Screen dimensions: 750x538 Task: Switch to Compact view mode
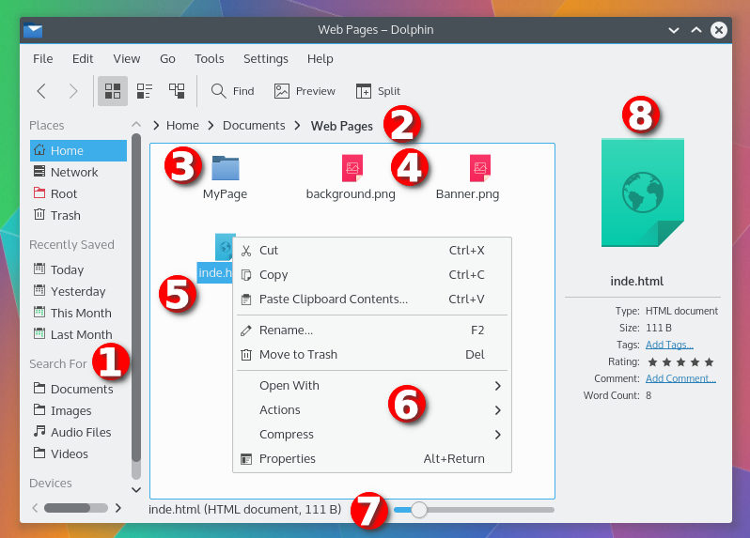click(x=145, y=91)
